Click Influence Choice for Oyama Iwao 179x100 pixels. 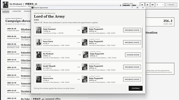pos(132,80)
